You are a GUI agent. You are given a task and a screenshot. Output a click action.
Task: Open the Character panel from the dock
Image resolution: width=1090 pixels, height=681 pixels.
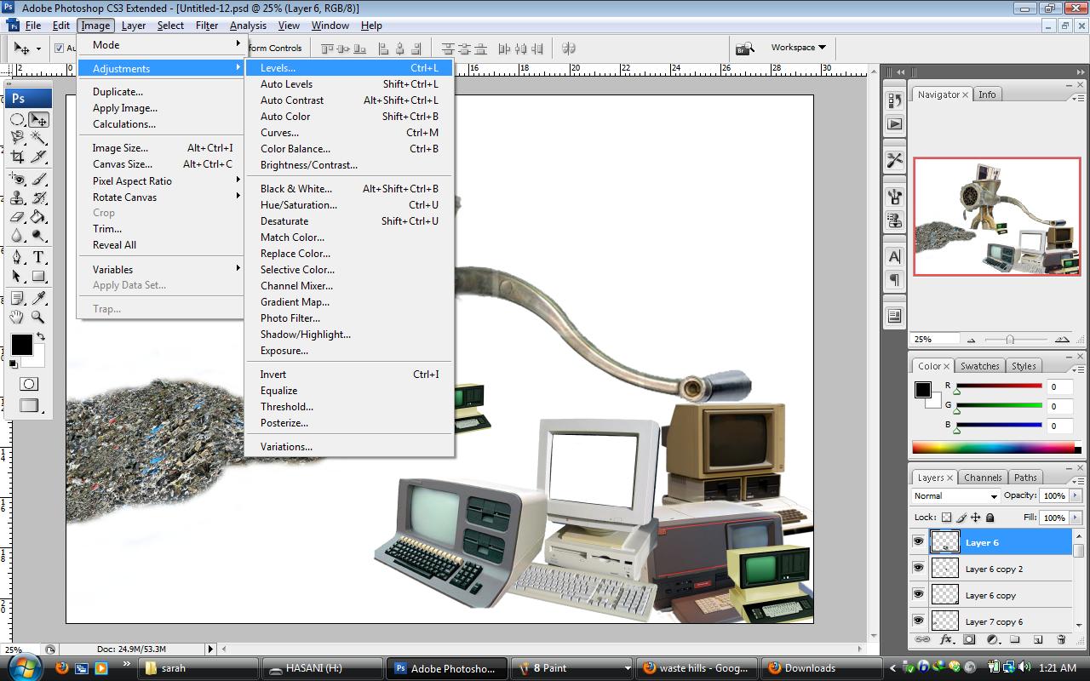894,256
